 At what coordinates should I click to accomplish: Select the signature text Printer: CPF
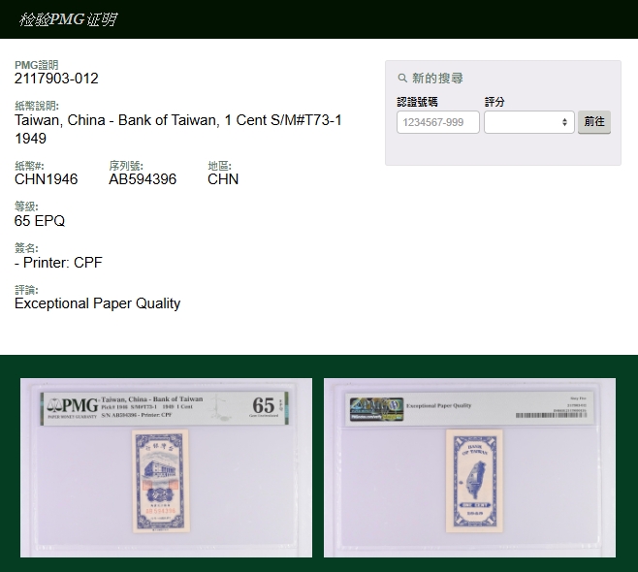pyautogui.click(x=63, y=263)
